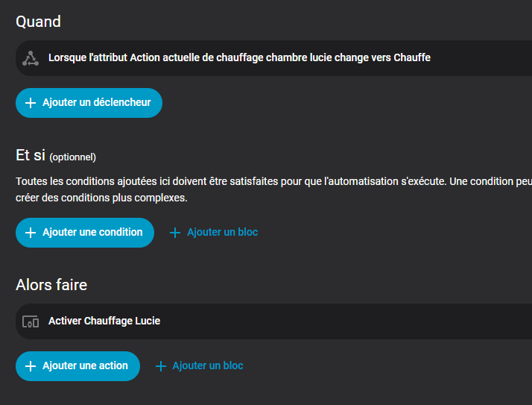The image size is (532, 405).
Task: Expand the trigger row starting with Lorsque l'attribut
Action: click(239, 57)
